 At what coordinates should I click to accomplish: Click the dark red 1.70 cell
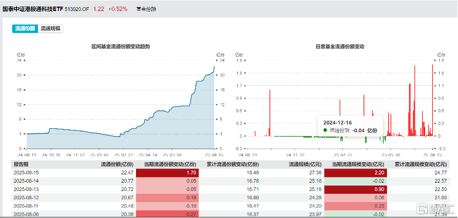167,173
